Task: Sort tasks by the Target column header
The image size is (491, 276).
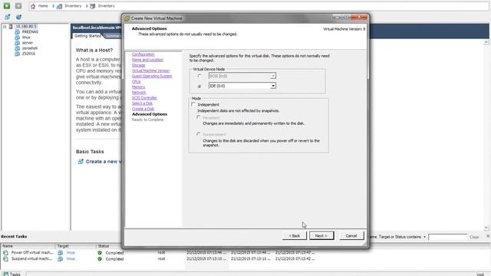Action: point(76,246)
